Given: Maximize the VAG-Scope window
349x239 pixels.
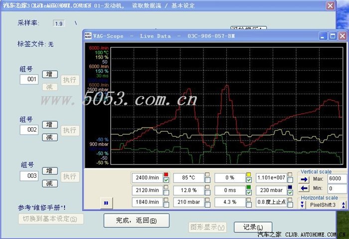Looking at the screenshot, I should [x=333, y=36].
